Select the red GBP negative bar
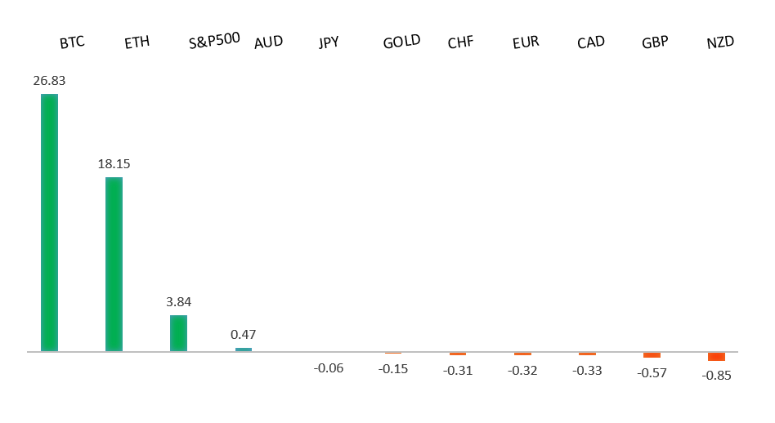Screen dimensions: 775x423 pos(652,354)
